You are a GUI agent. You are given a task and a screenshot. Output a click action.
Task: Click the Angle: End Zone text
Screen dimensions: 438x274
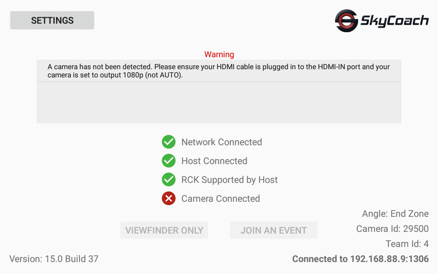point(395,214)
